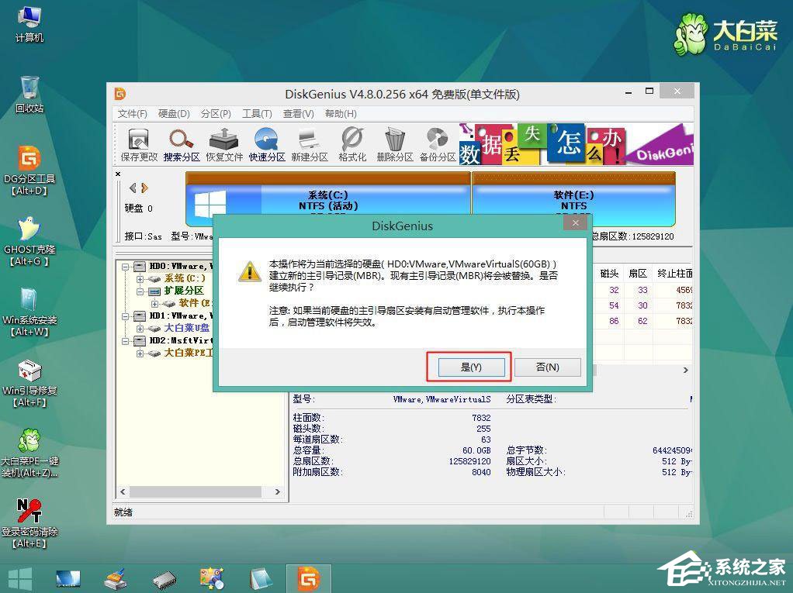Collapse the HD0:VMware disk tree node
Viewport: 793px width, 593px height.
[124, 267]
